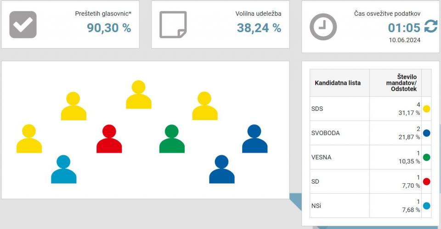Click the dark blue dot in SVOBODA row
Viewport: 441px width, 229px height.
[426, 133]
